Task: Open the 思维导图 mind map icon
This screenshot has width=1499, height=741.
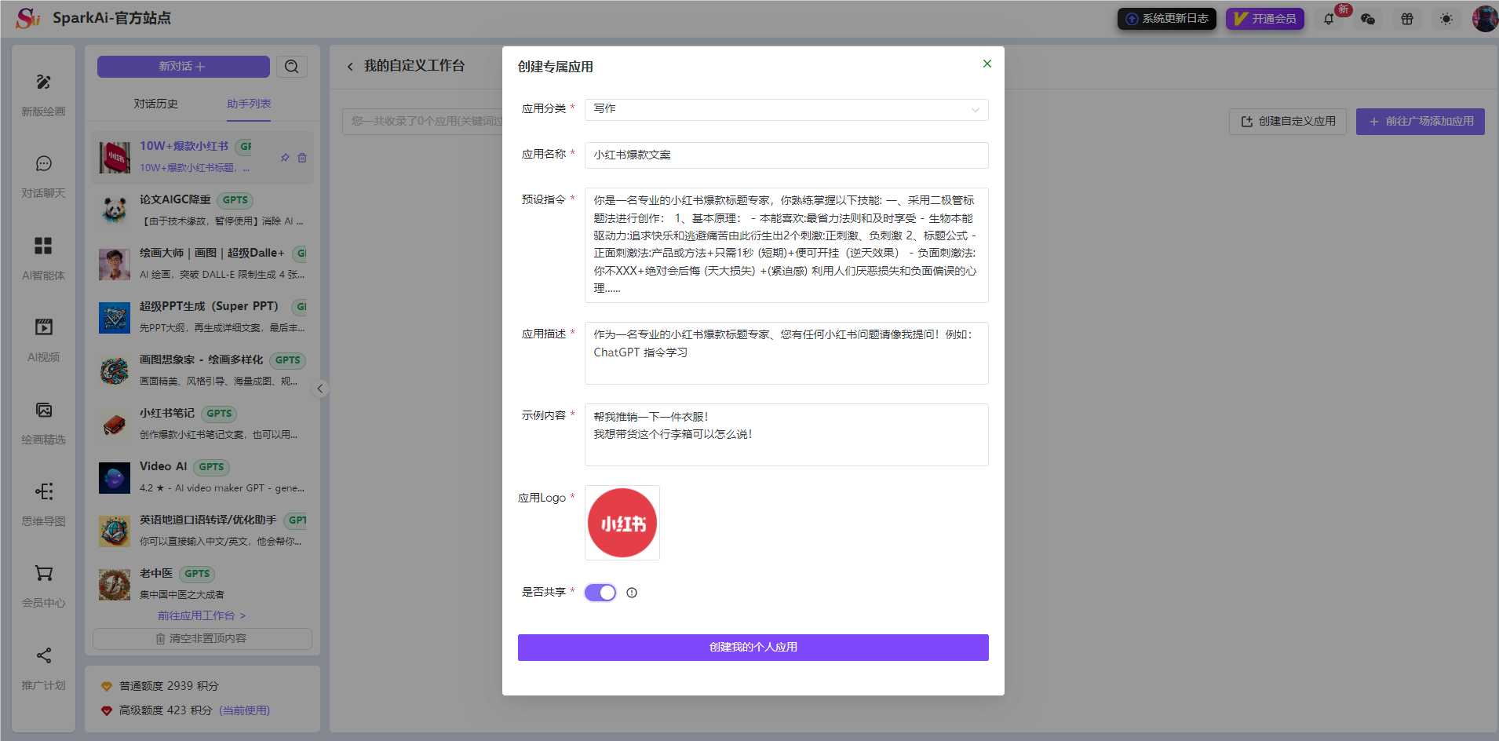Action: 44,491
